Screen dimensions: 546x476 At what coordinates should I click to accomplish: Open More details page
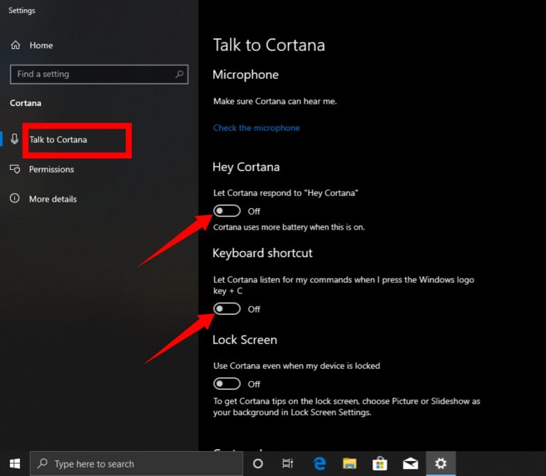click(x=53, y=199)
